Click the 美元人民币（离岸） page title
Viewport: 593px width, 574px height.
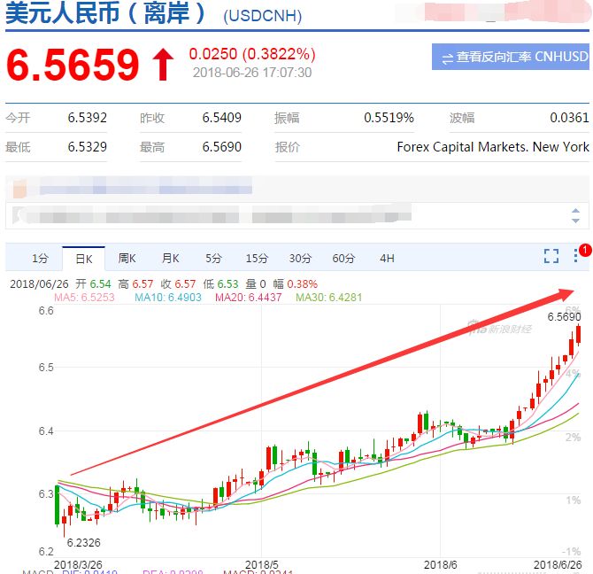[105, 13]
